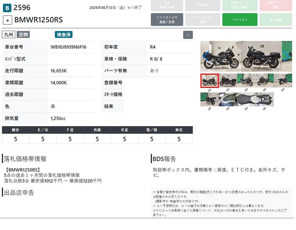Click the 総合 score column header
Viewport: 296px width, 230px height.
point(15,130)
